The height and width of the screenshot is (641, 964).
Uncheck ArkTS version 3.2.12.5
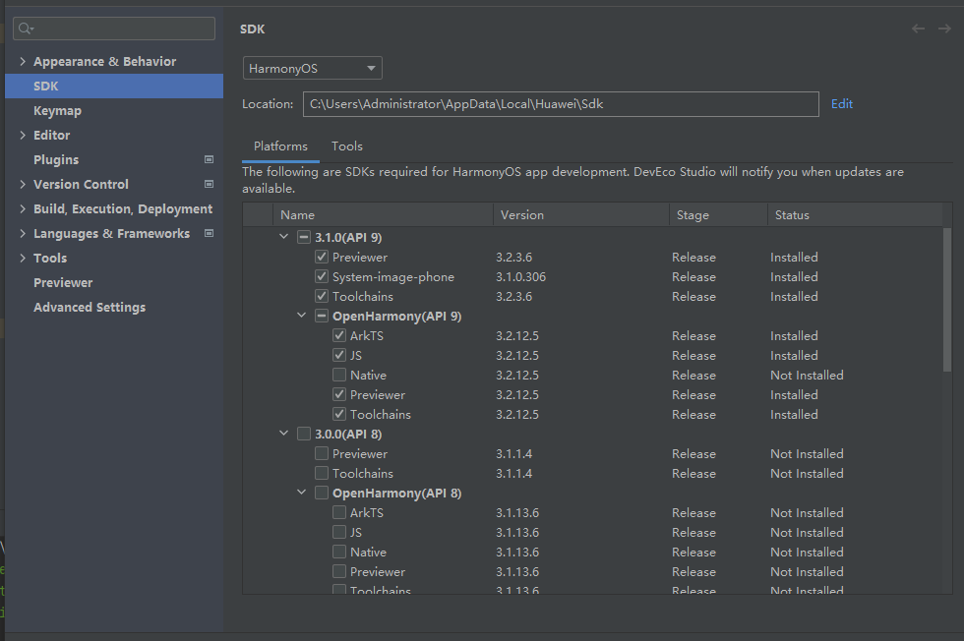(339, 335)
